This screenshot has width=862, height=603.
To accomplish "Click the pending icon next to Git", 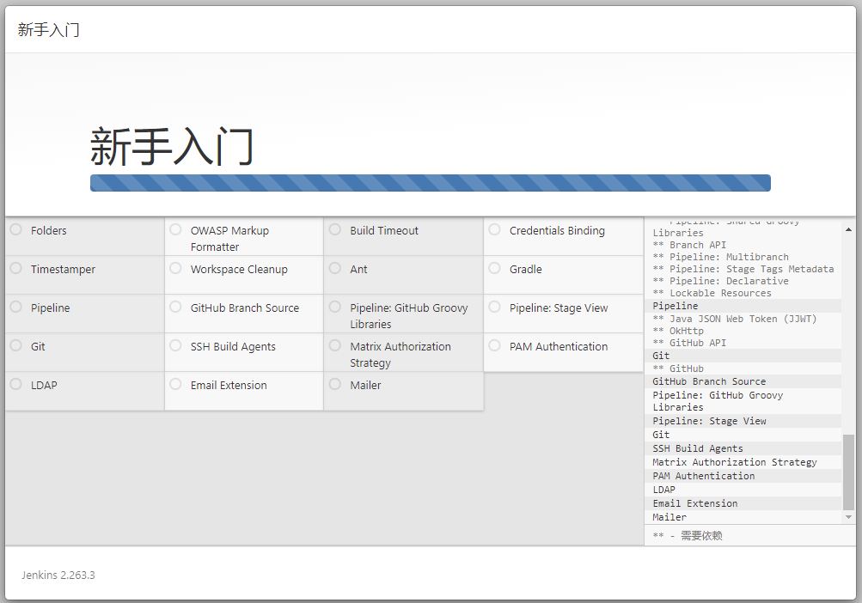I will [15, 345].
